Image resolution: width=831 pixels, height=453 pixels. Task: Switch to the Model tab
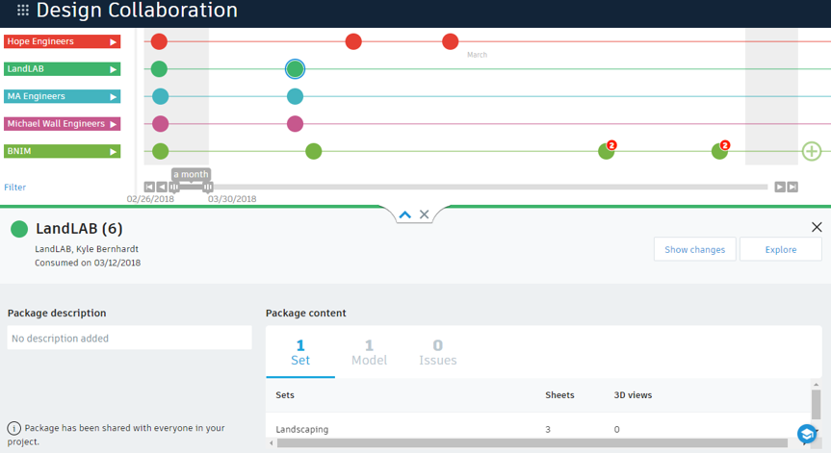pyautogui.click(x=369, y=352)
